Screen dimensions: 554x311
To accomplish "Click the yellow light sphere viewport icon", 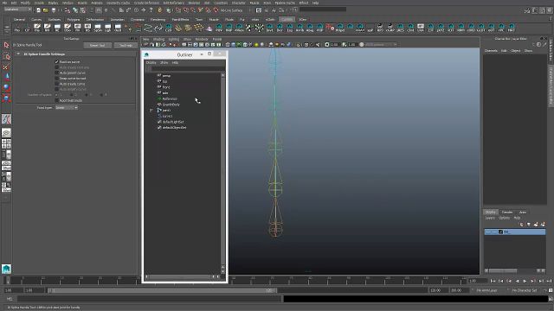I will [256, 45].
